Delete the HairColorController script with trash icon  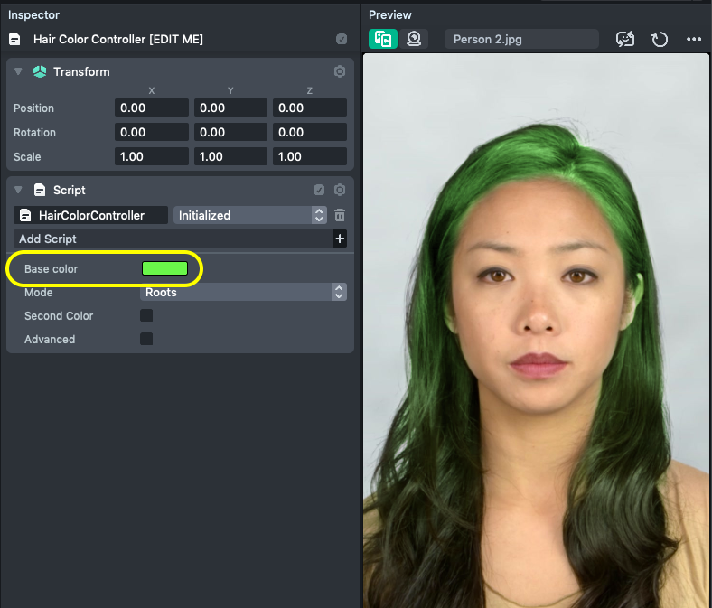click(340, 215)
